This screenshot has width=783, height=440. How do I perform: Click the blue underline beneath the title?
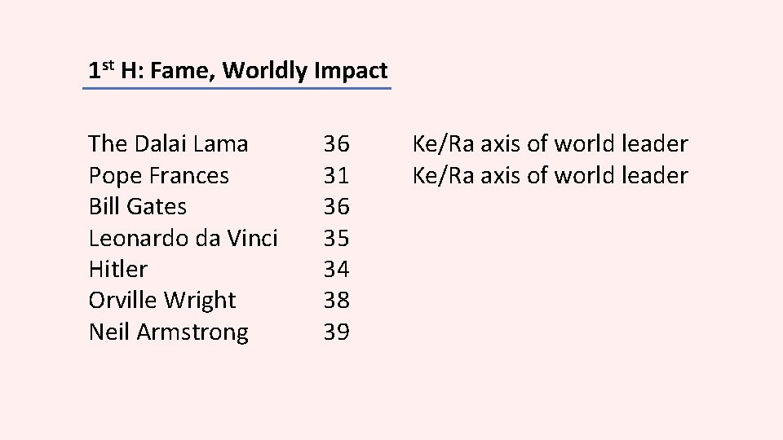[x=237, y=88]
